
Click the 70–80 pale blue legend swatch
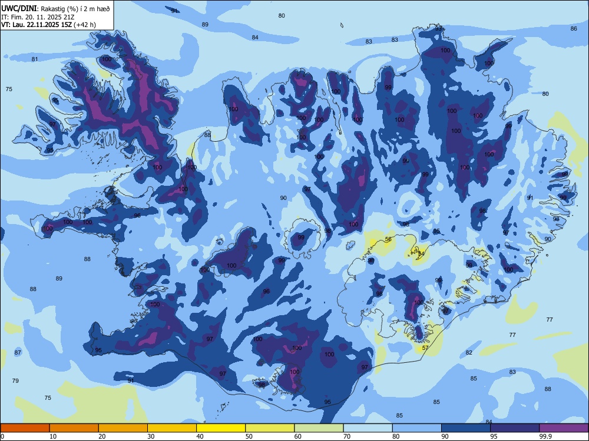[x=368, y=428]
